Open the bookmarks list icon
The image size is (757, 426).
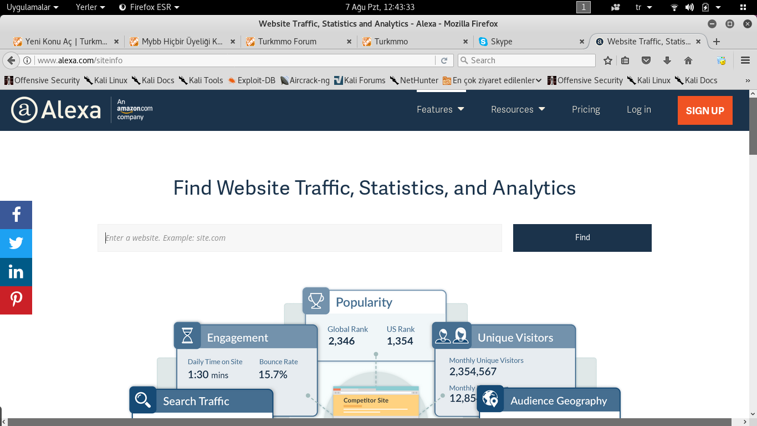pyautogui.click(x=625, y=60)
